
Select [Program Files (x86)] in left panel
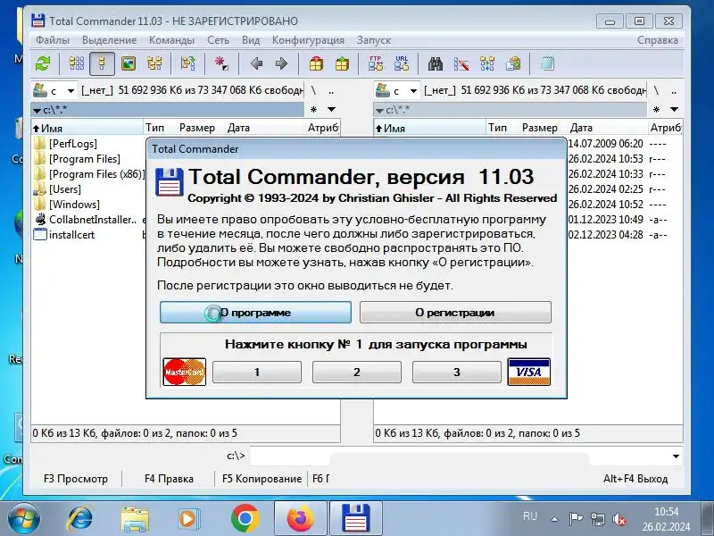90,174
